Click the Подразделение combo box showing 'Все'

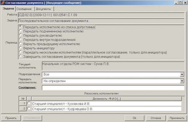click(113, 75)
